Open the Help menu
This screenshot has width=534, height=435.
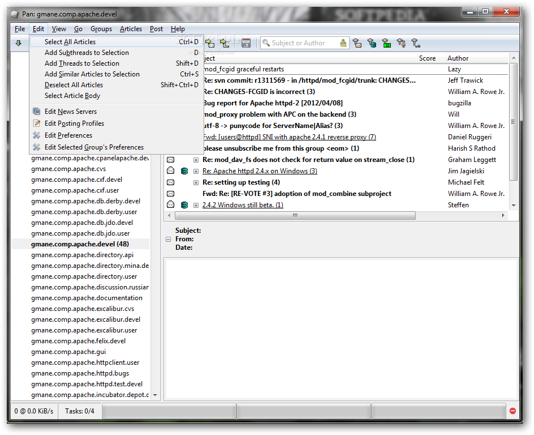[178, 29]
